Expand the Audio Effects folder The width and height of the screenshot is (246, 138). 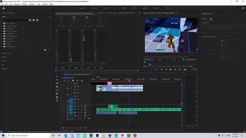pyautogui.click(x=2, y=29)
